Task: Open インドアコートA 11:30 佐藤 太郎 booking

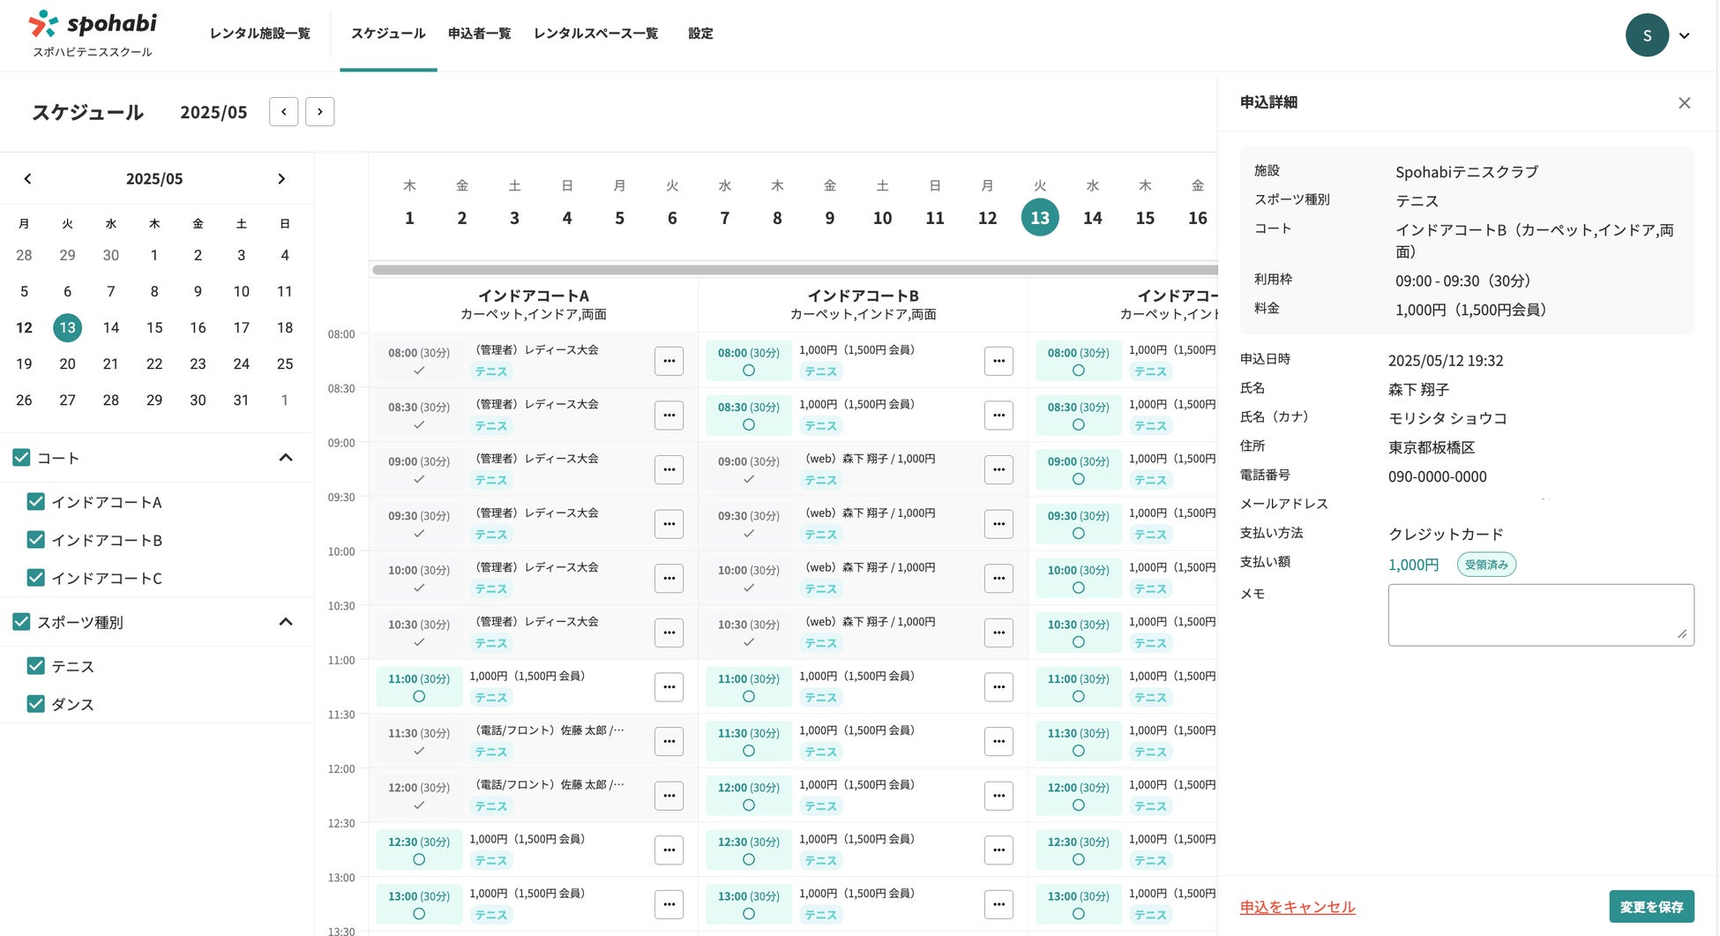Action: coord(550,731)
